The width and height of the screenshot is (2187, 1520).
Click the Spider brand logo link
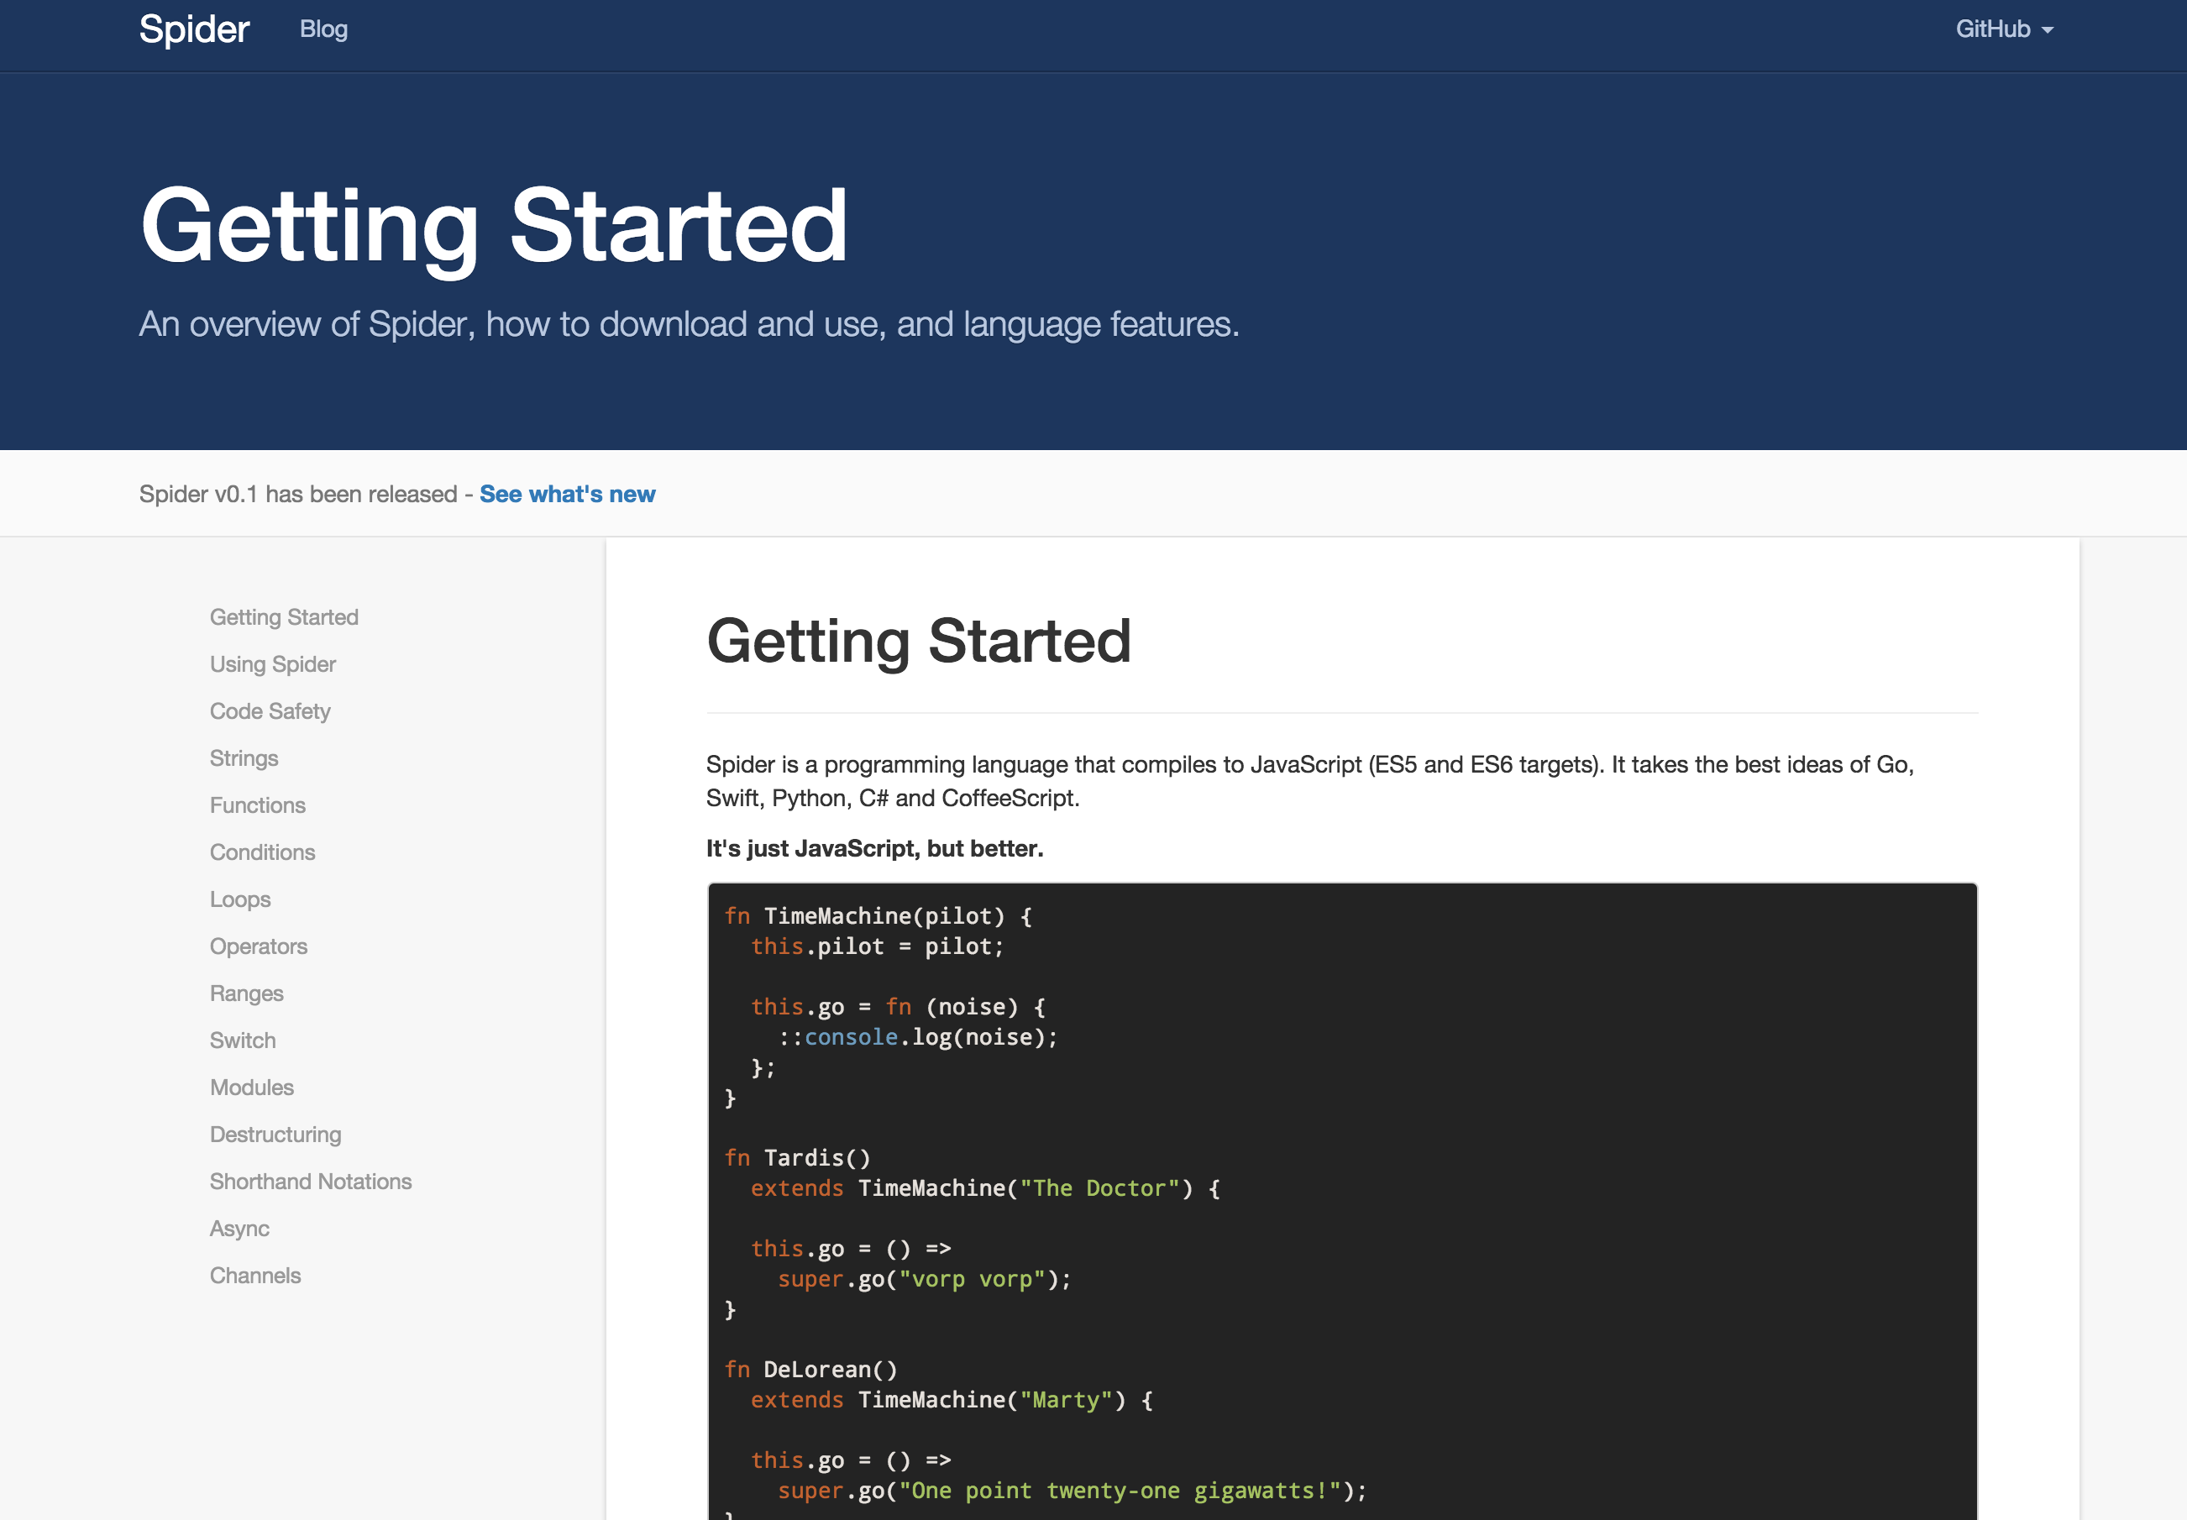point(194,29)
